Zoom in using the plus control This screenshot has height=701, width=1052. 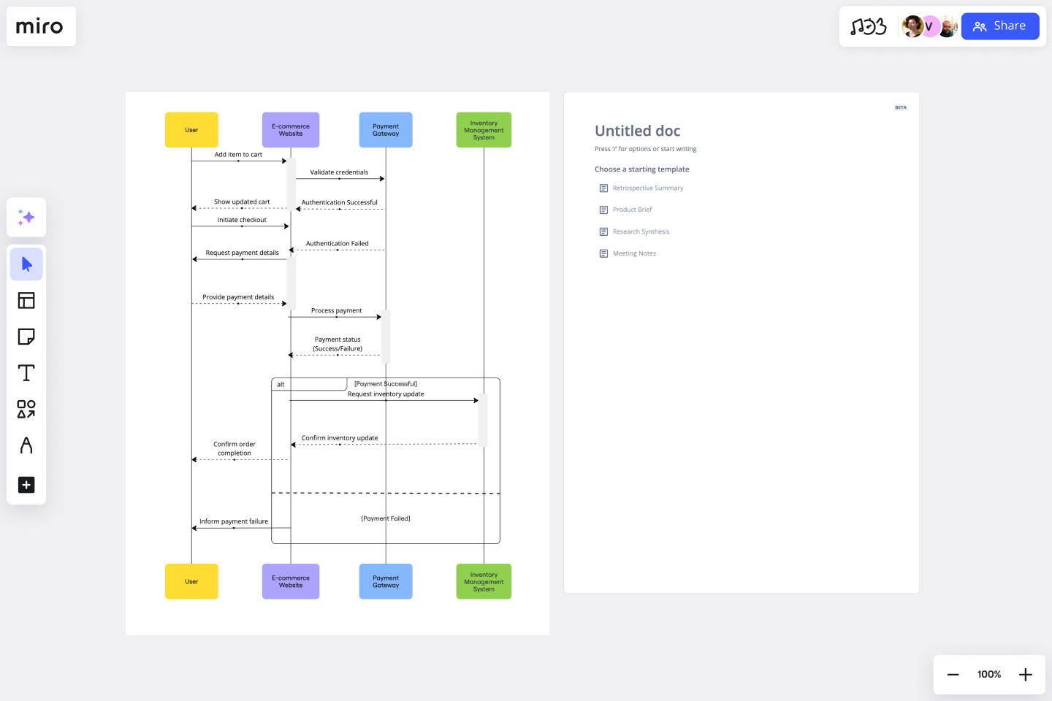pos(1025,674)
